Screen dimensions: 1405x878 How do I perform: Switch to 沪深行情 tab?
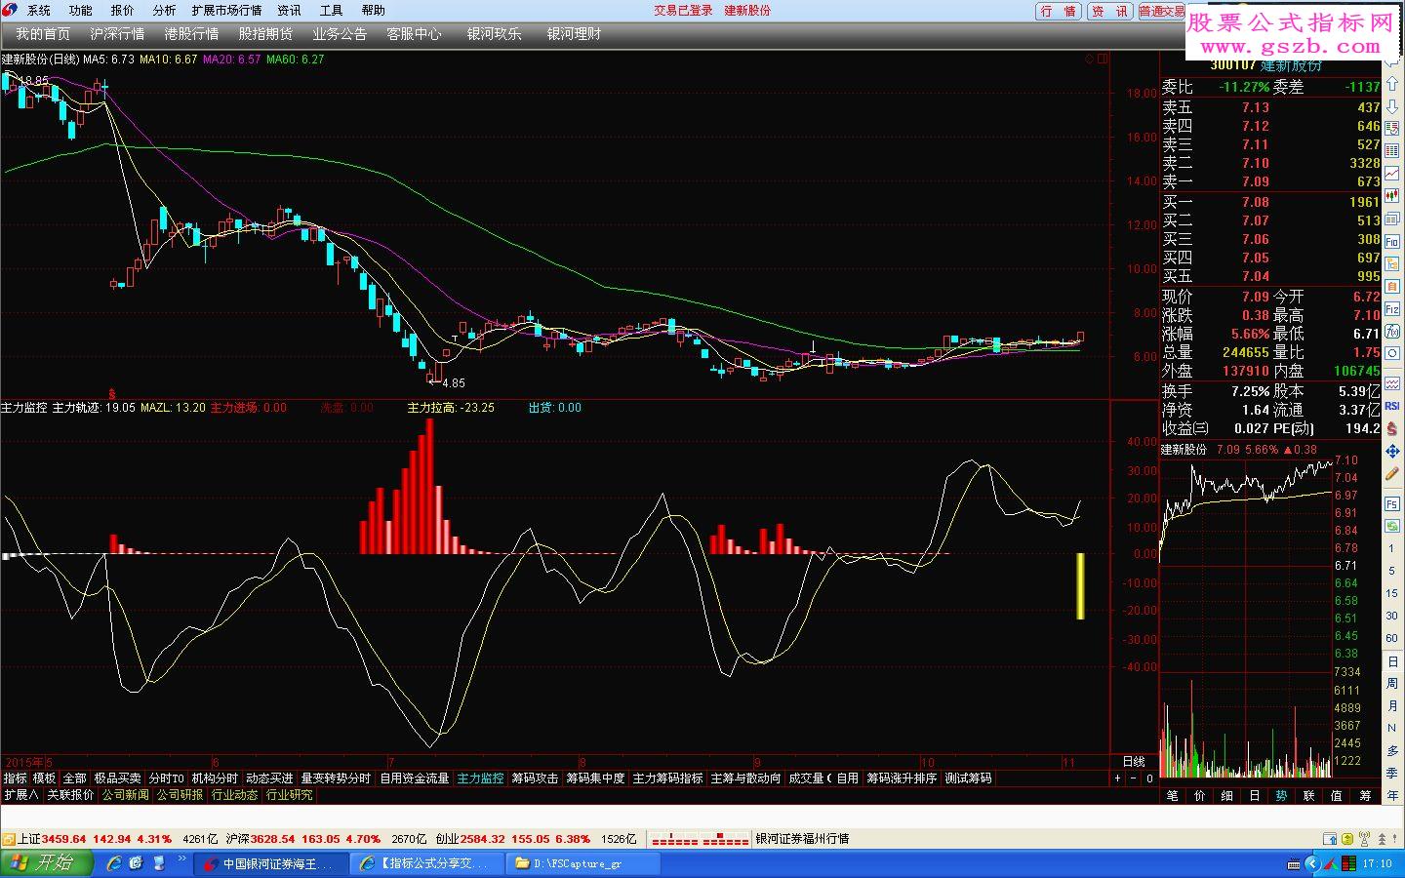(x=117, y=34)
